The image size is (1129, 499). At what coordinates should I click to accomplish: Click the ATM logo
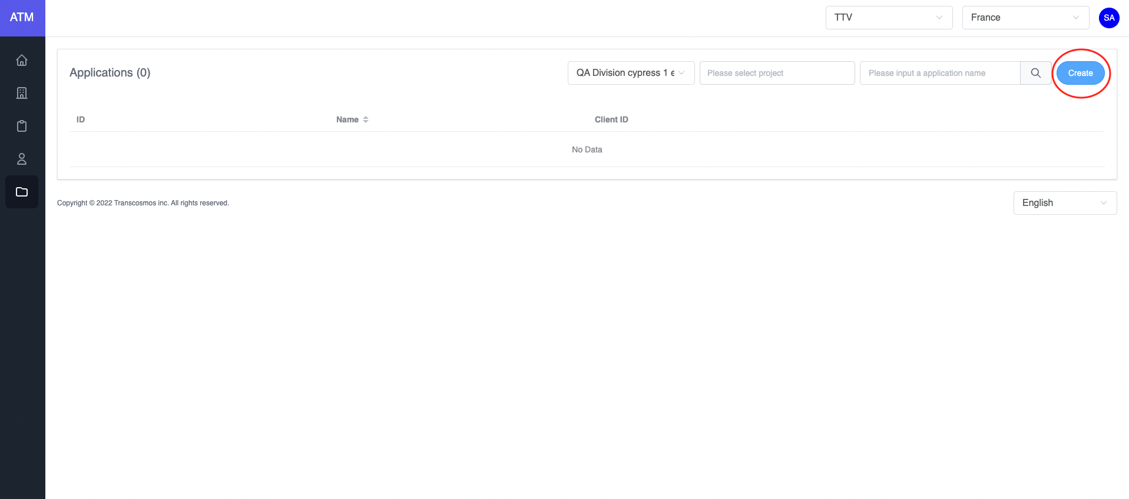[22, 18]
